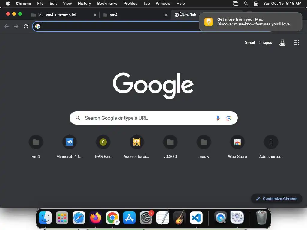The height and width of the screenshot is (230, 307).
Task: Go forward with the forward arrow
Action: tap(16, 26)
